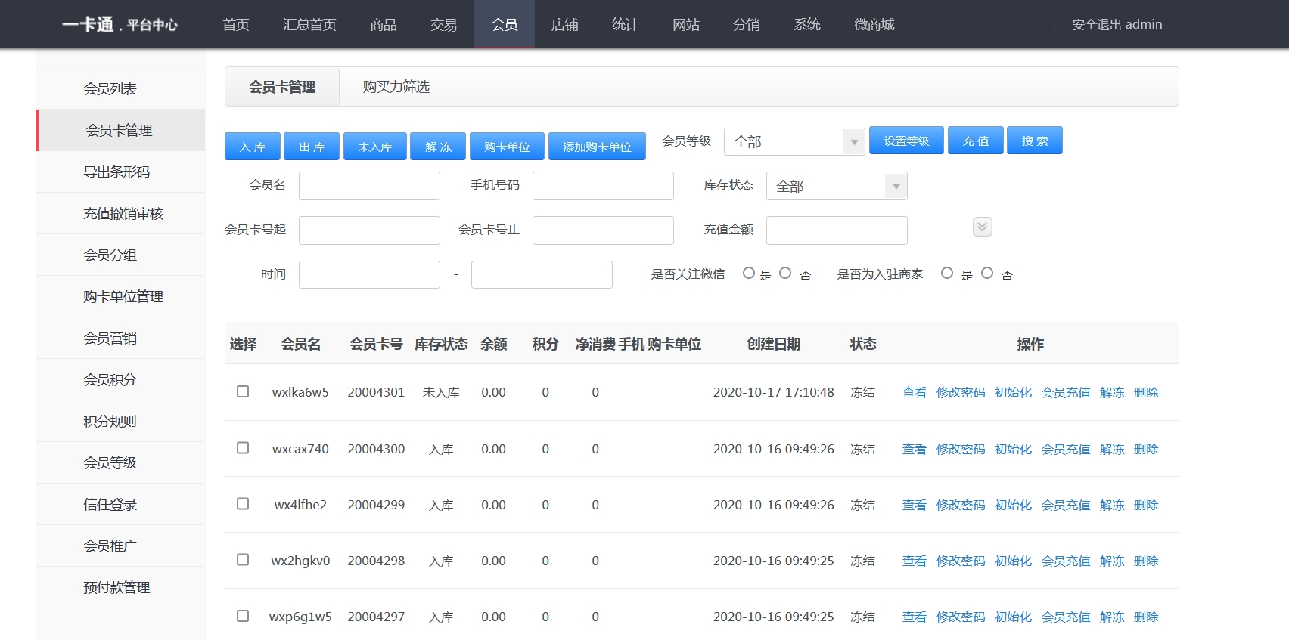This screenshot has width=1289, height=640.
Task: Open 会员卡管理 in the sidebar
Action: (120, 130)
